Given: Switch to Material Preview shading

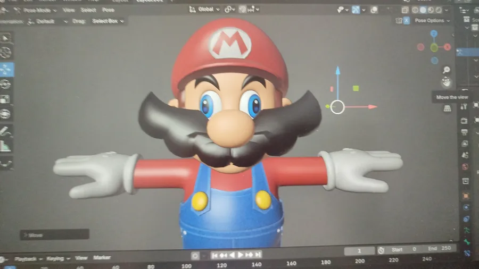Looking at the screenshot, I should tap(431, 10).
